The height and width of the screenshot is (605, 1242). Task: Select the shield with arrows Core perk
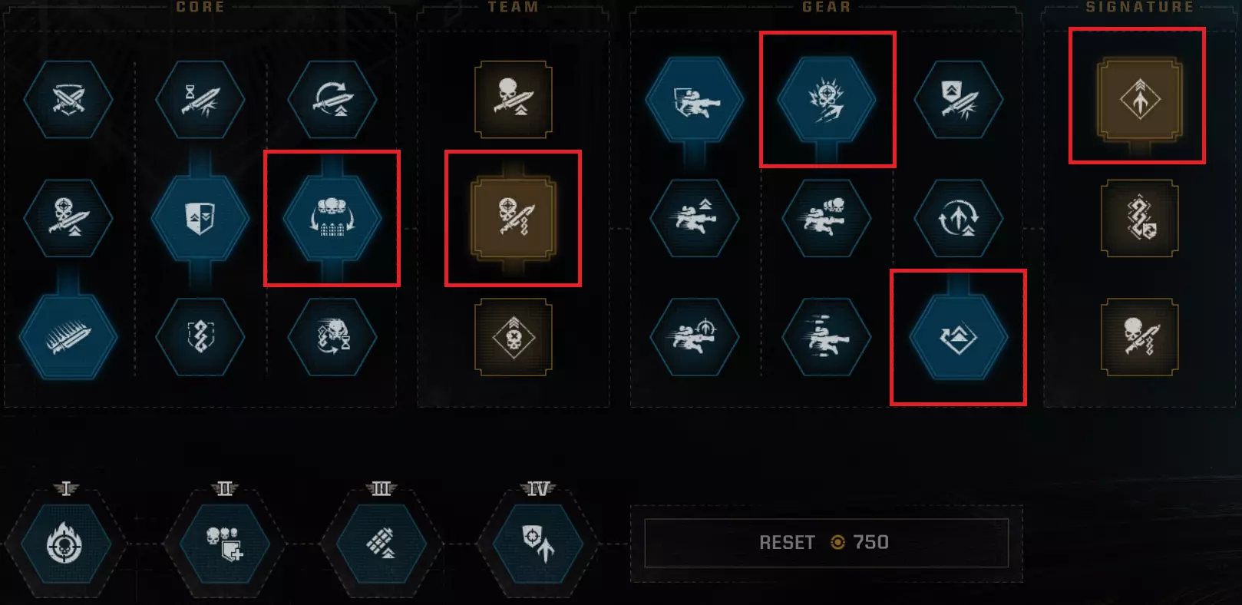(x=200, y=219)
